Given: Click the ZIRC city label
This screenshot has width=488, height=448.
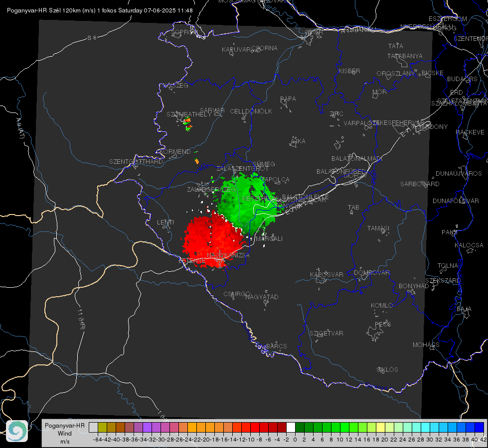Looking at the screenshot, I should (336, 114).
